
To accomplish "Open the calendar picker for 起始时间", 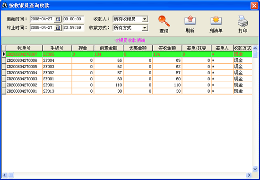I will (x=58, y=19).
